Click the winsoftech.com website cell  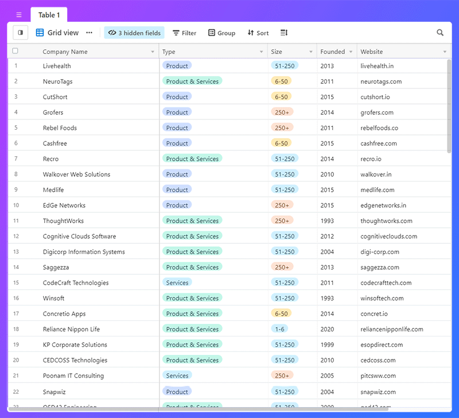404,298
